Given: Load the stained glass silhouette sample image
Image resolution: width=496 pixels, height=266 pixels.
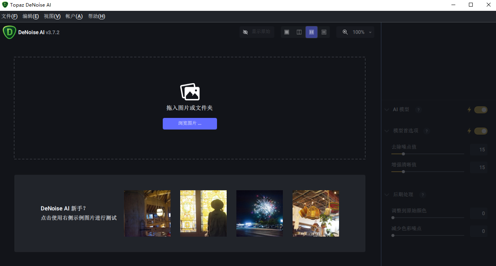Looking at the screenshot, I should 203,213.
